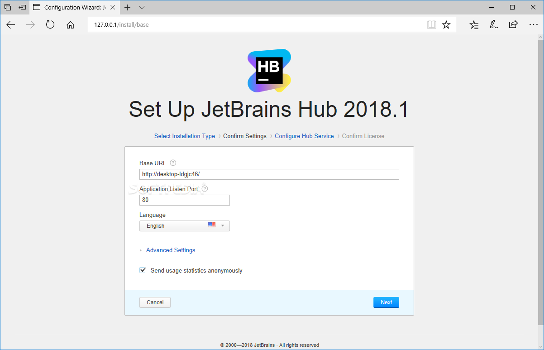Expand Advanced Settings triangle
Viewport: 544px width, 350px height.
click(x=141, y=250)
